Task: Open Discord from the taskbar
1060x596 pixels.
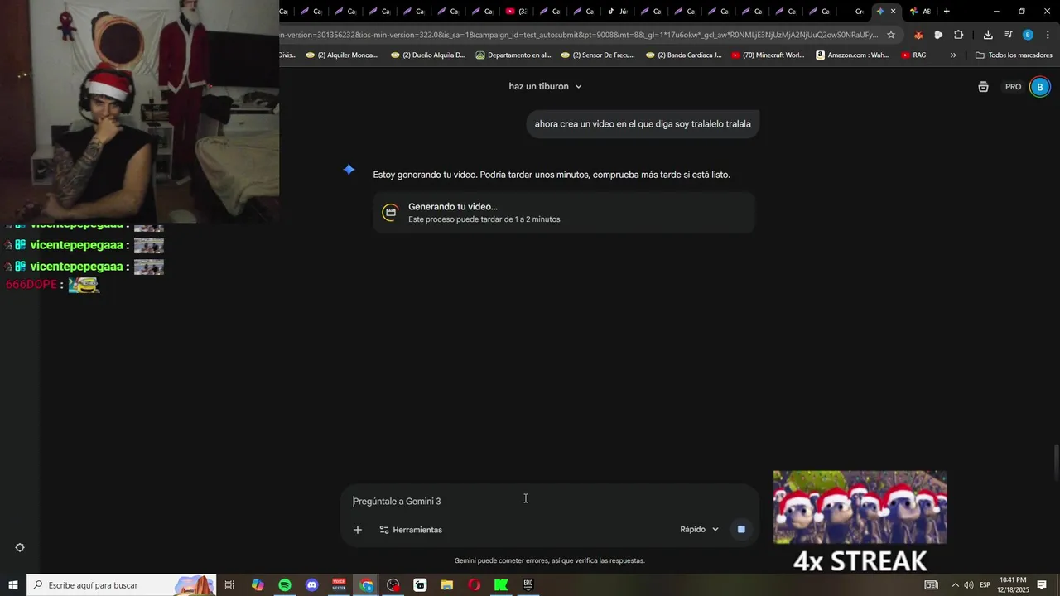Action: tap(311, 585)
